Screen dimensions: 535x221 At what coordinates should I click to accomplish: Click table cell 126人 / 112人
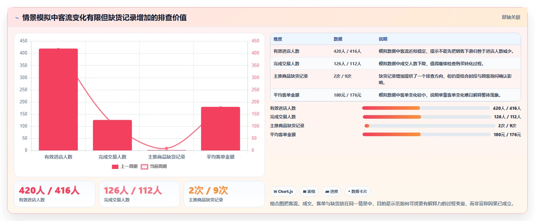pos(347,64)
